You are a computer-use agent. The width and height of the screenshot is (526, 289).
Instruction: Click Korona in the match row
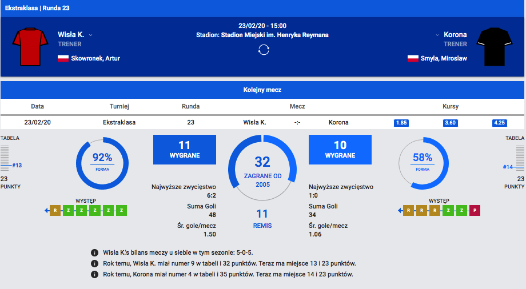click(x=338, y=122)
